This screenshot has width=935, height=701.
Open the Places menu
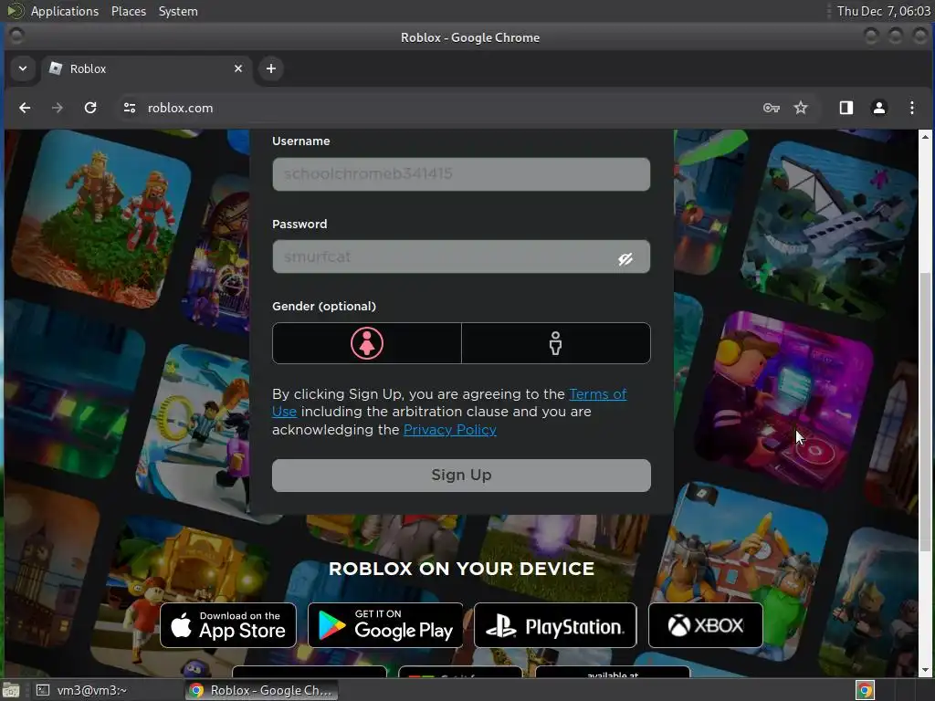128,11
